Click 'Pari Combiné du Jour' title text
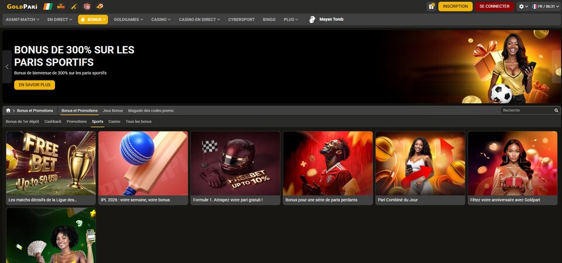 (x=398, y=200)
